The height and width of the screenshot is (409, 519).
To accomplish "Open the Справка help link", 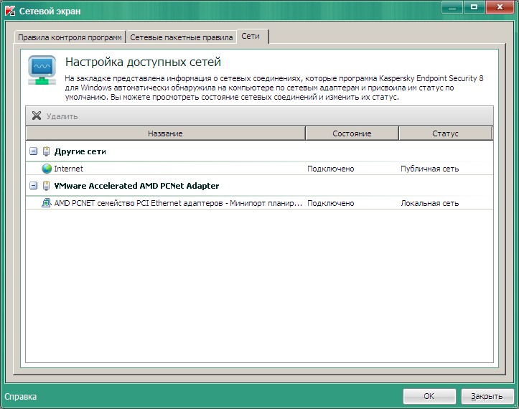I will tap(21, 396).
